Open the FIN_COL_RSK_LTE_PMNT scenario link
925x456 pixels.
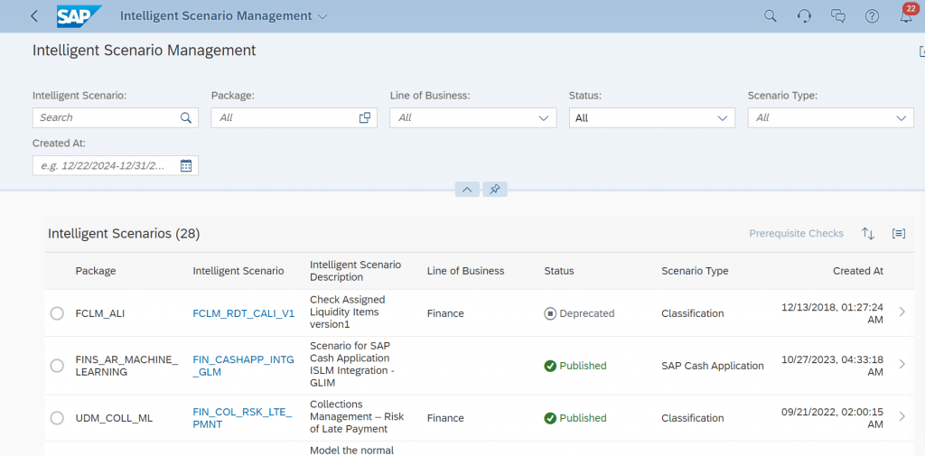point(242,418)
